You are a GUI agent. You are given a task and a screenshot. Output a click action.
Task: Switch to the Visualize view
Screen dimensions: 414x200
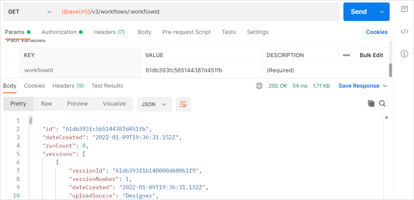[x=114, y=104]
